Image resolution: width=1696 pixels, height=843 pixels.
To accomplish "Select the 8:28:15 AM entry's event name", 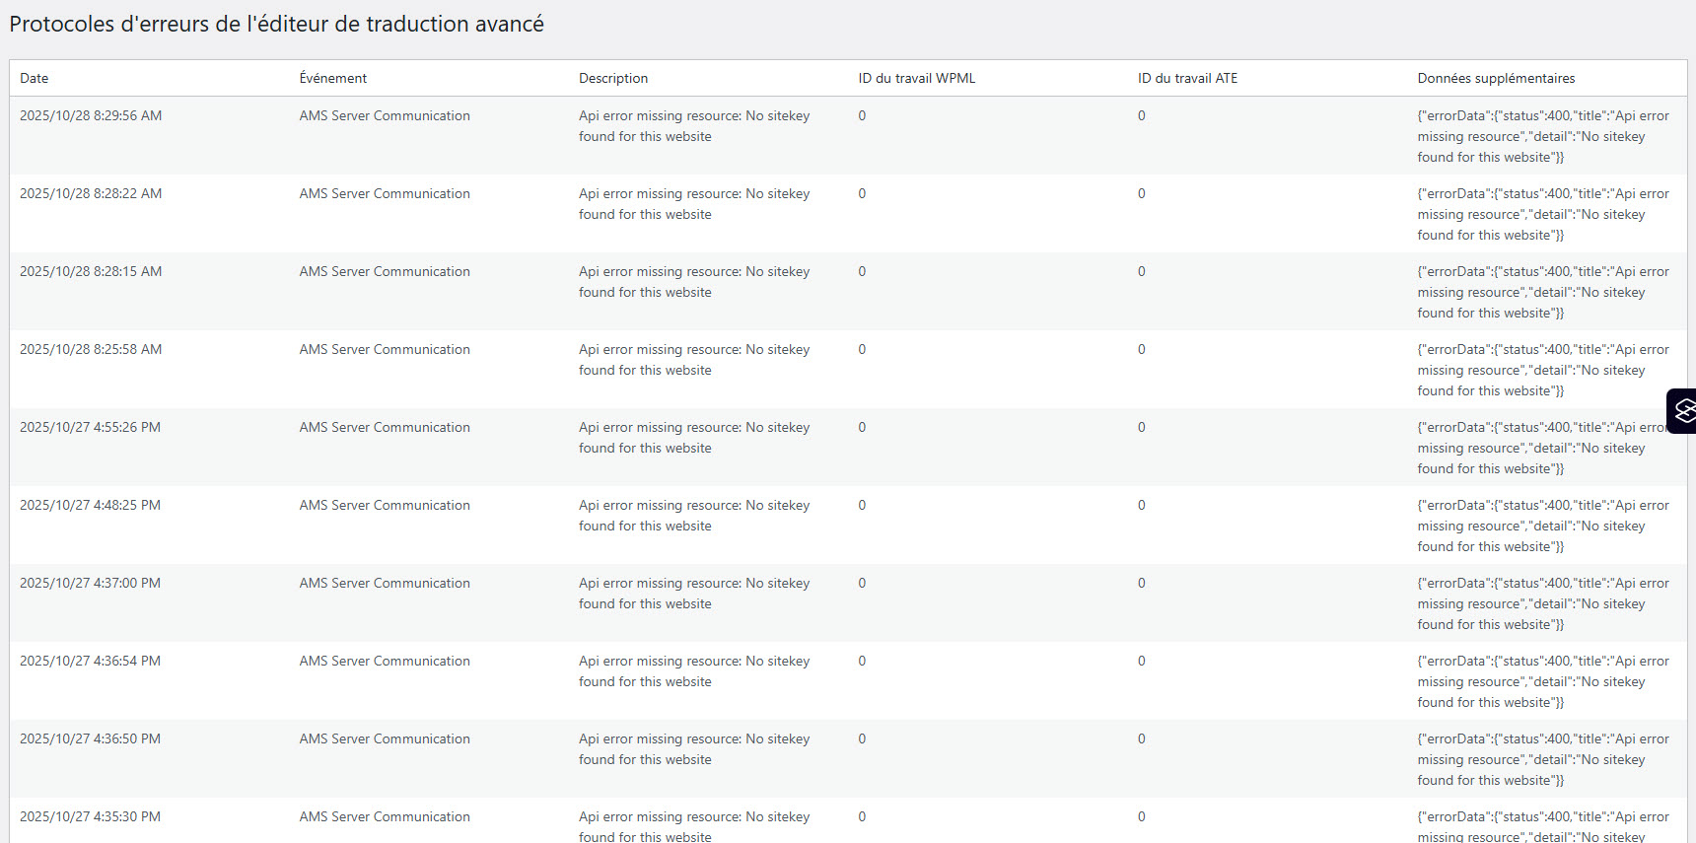I will tap(385, 271).
